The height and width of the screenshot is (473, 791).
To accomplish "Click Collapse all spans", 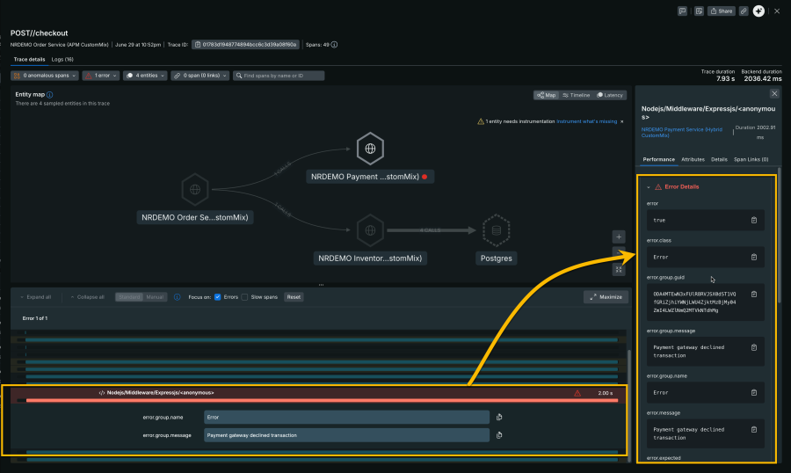I will 87,297.
